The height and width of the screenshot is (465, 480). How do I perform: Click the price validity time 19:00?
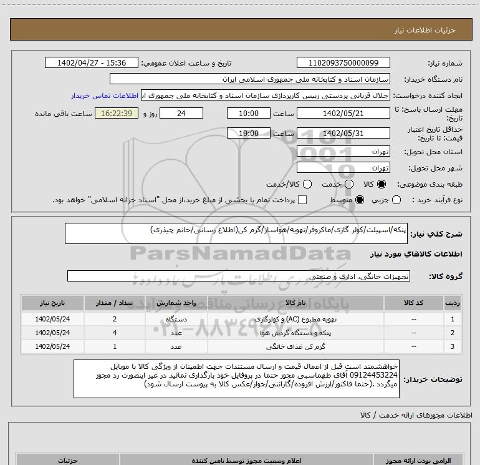(x=249, y=134)
